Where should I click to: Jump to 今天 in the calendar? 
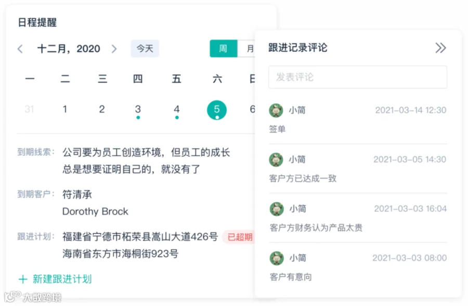145,48
